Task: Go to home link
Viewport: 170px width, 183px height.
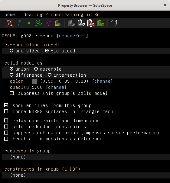Action: [x=10, y=15]
